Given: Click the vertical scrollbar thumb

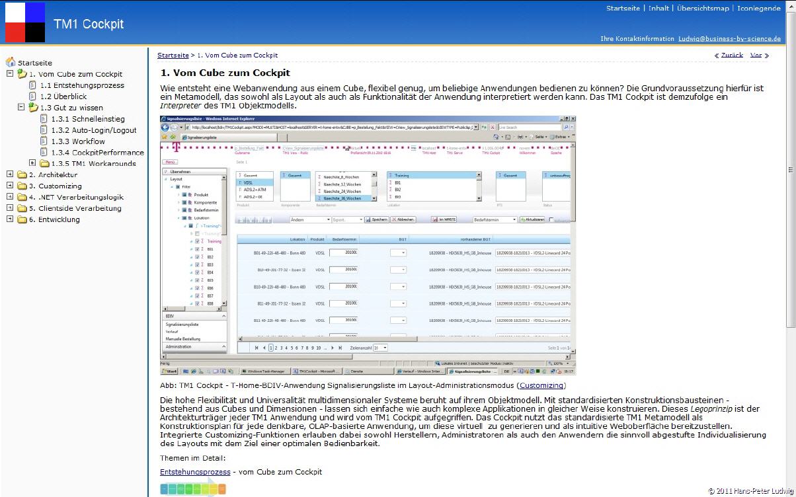Looking at the screenshot, I should (x=791, y=170).
